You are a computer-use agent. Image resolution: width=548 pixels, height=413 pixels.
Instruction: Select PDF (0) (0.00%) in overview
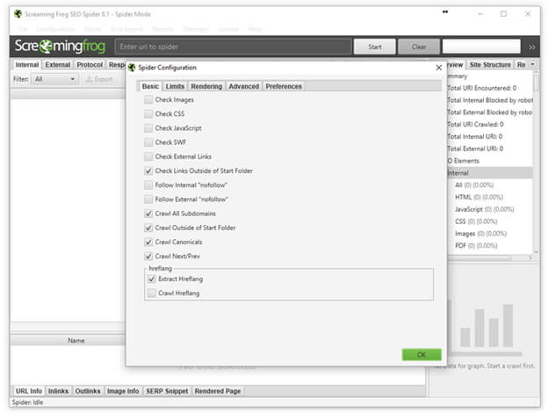tap(476, 245)
